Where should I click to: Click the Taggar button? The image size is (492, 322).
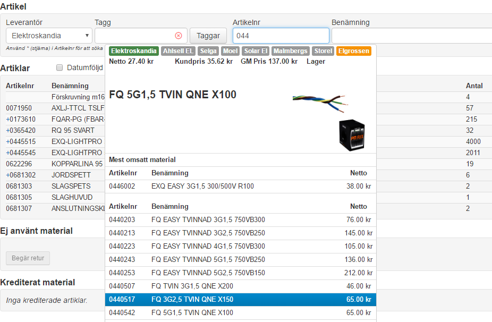click(208, 36)
